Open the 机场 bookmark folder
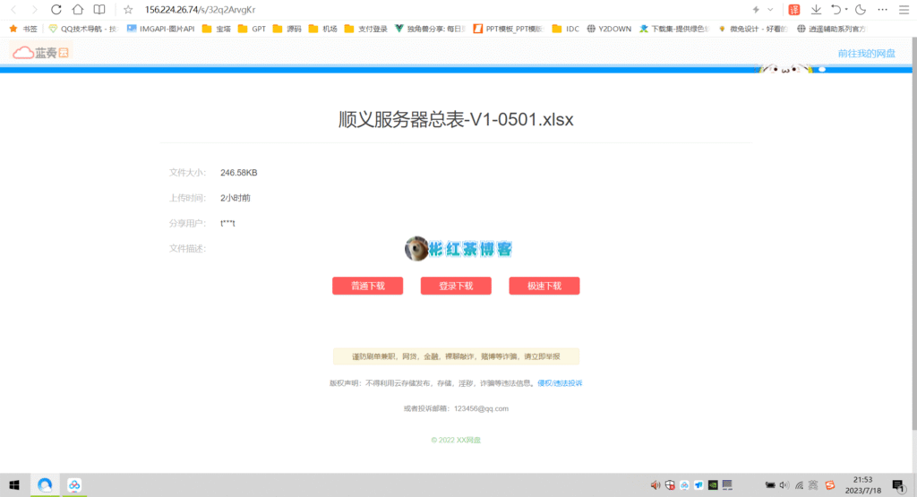Viewport: 917px width, 497px height. click(322, 29)
